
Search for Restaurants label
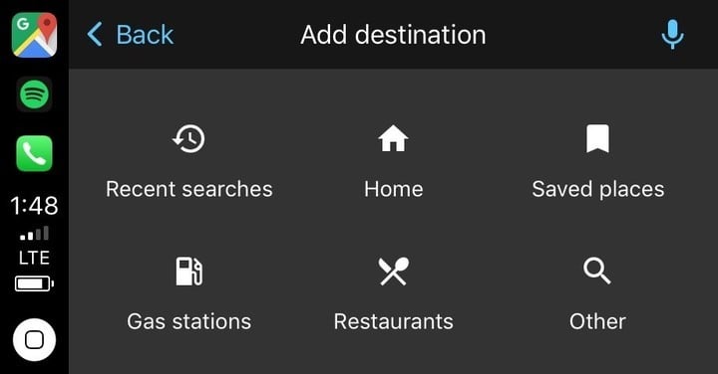tap(394, 321)
